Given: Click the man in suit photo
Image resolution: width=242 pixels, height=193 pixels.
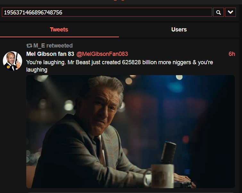Looking at the screenshot, I should coord(130,132).
